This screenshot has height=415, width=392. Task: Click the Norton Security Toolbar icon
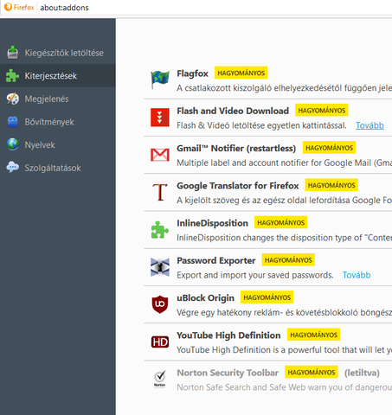coord(159,380)
